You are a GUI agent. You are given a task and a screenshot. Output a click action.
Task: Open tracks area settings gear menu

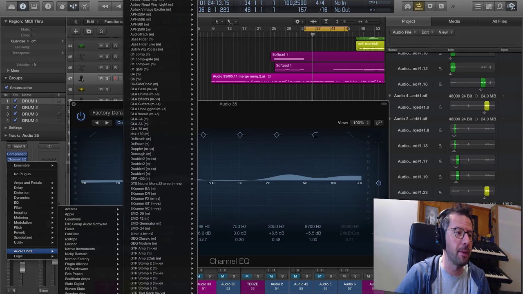(x=299, y=22)
